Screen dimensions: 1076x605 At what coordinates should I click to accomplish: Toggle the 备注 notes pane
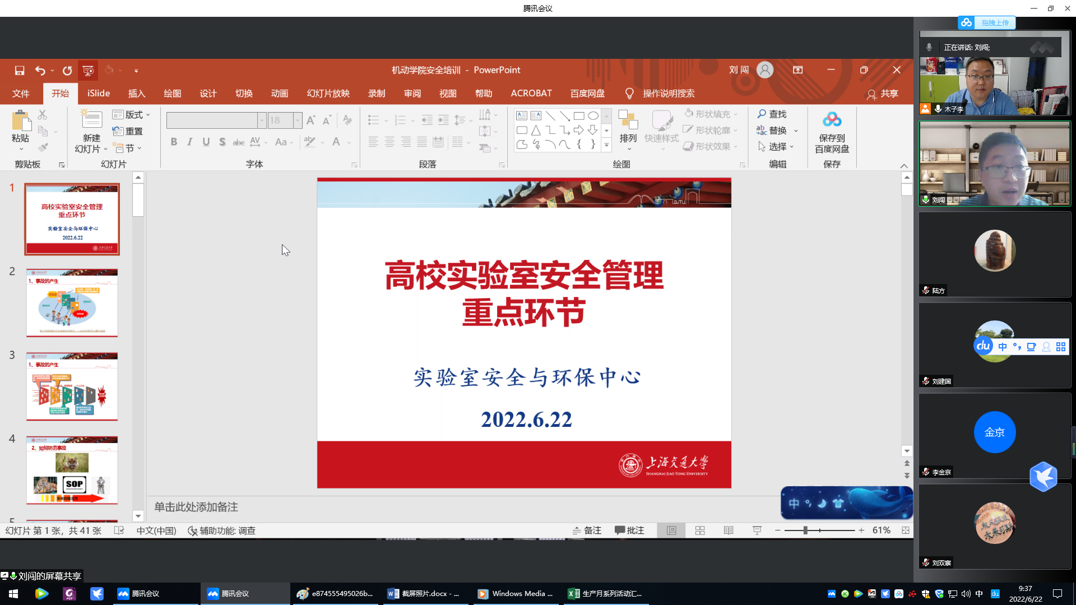587,530
